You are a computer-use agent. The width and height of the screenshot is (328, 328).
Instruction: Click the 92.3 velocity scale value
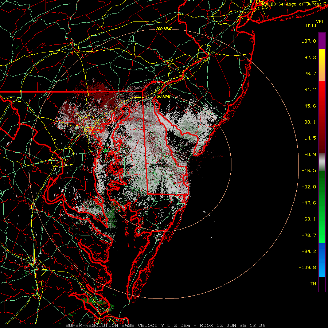click(310, 57)
